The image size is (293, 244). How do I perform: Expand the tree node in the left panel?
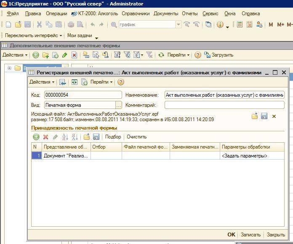[x=9, y=68]
